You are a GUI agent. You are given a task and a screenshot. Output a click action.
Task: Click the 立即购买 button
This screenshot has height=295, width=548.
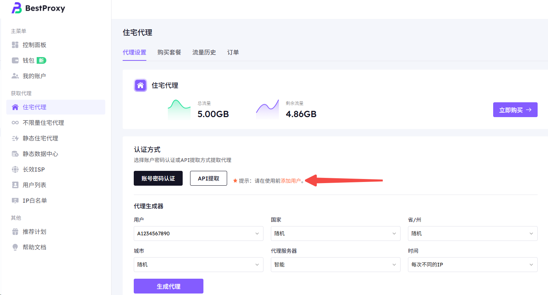click(515, 110)
